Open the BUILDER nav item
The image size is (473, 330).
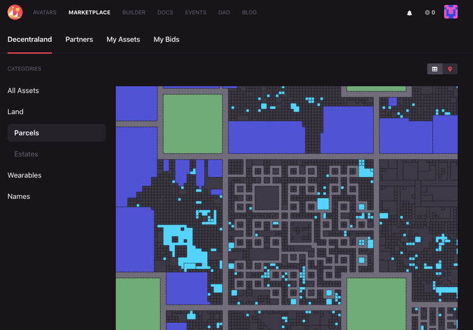[x=134, y=13]
